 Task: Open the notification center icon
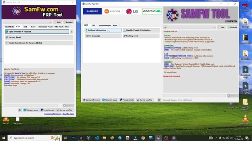coord(247,138)
